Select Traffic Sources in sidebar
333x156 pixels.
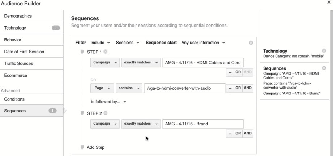(32, 64)
